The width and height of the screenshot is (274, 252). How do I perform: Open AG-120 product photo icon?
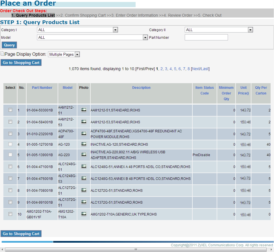click(84, 144)
